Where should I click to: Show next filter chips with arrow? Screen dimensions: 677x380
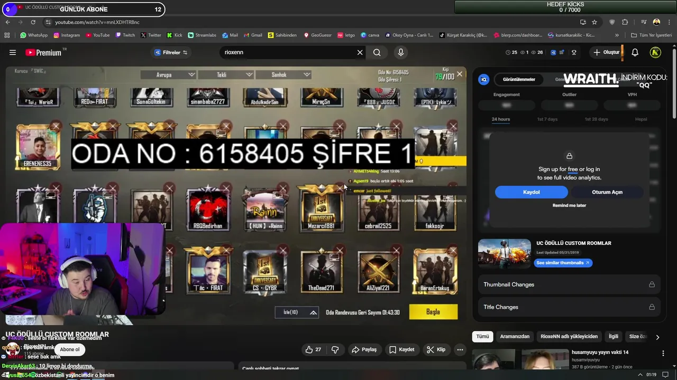(x=657, y=337)
